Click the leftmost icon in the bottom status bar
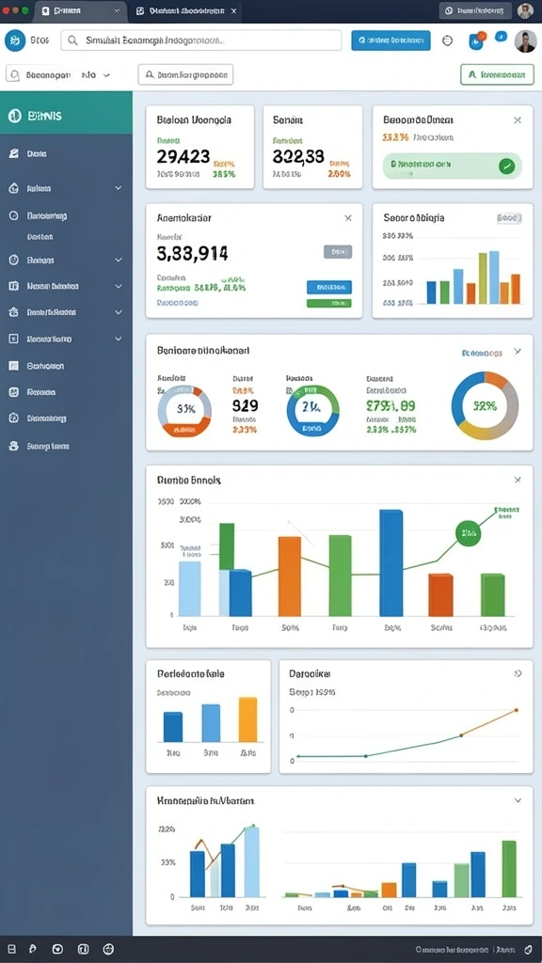 tap(11, 949)
